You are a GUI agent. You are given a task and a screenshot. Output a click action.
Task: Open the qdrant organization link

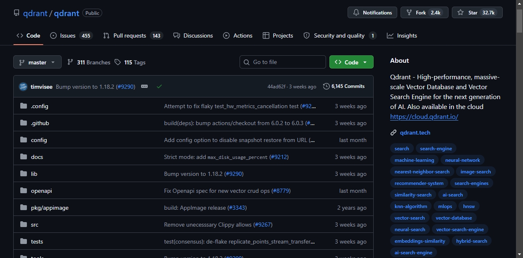[x=35, y=13]
